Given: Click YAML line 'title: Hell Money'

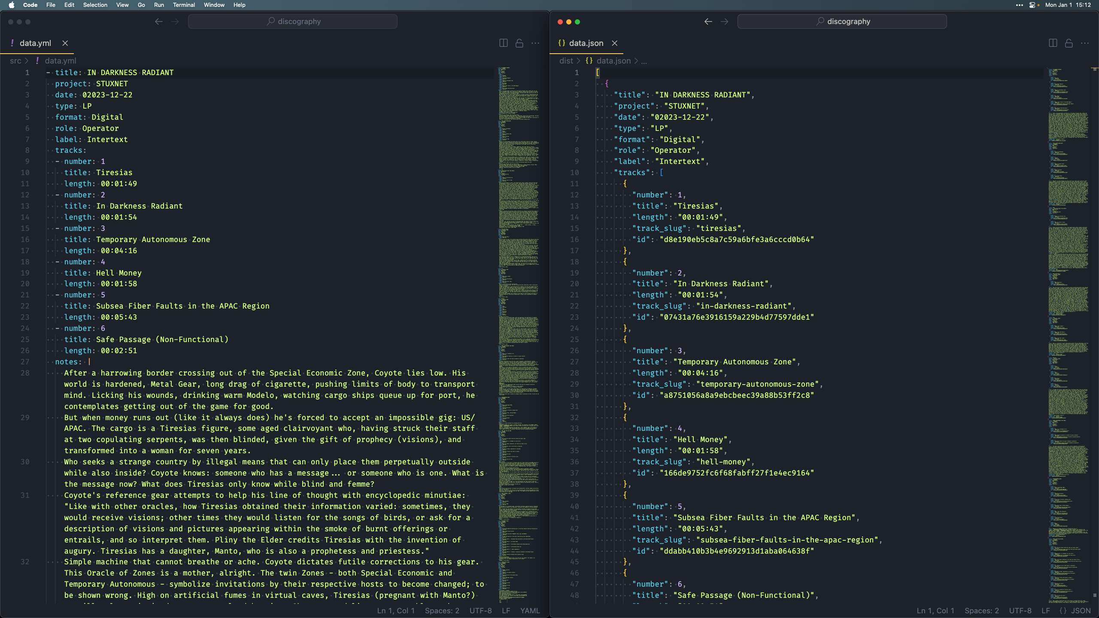Looking at the screenshot, I should pyautogui.click(x=103, y=273).
